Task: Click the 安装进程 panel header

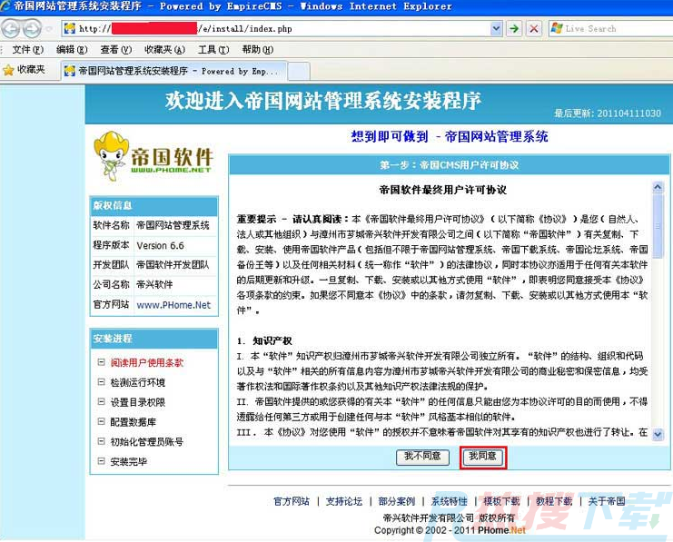Action: click(x=154, y=339)
